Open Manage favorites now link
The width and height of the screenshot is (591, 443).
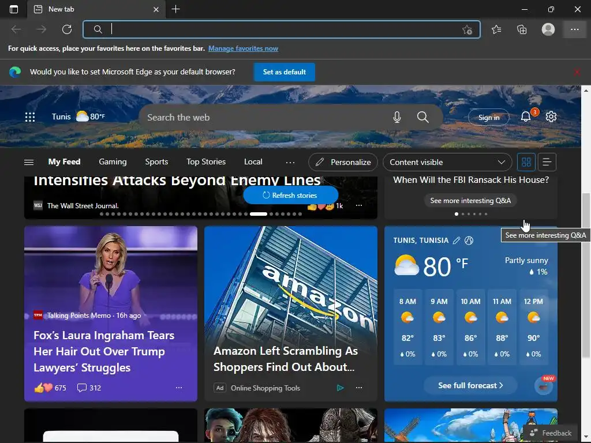243,48
